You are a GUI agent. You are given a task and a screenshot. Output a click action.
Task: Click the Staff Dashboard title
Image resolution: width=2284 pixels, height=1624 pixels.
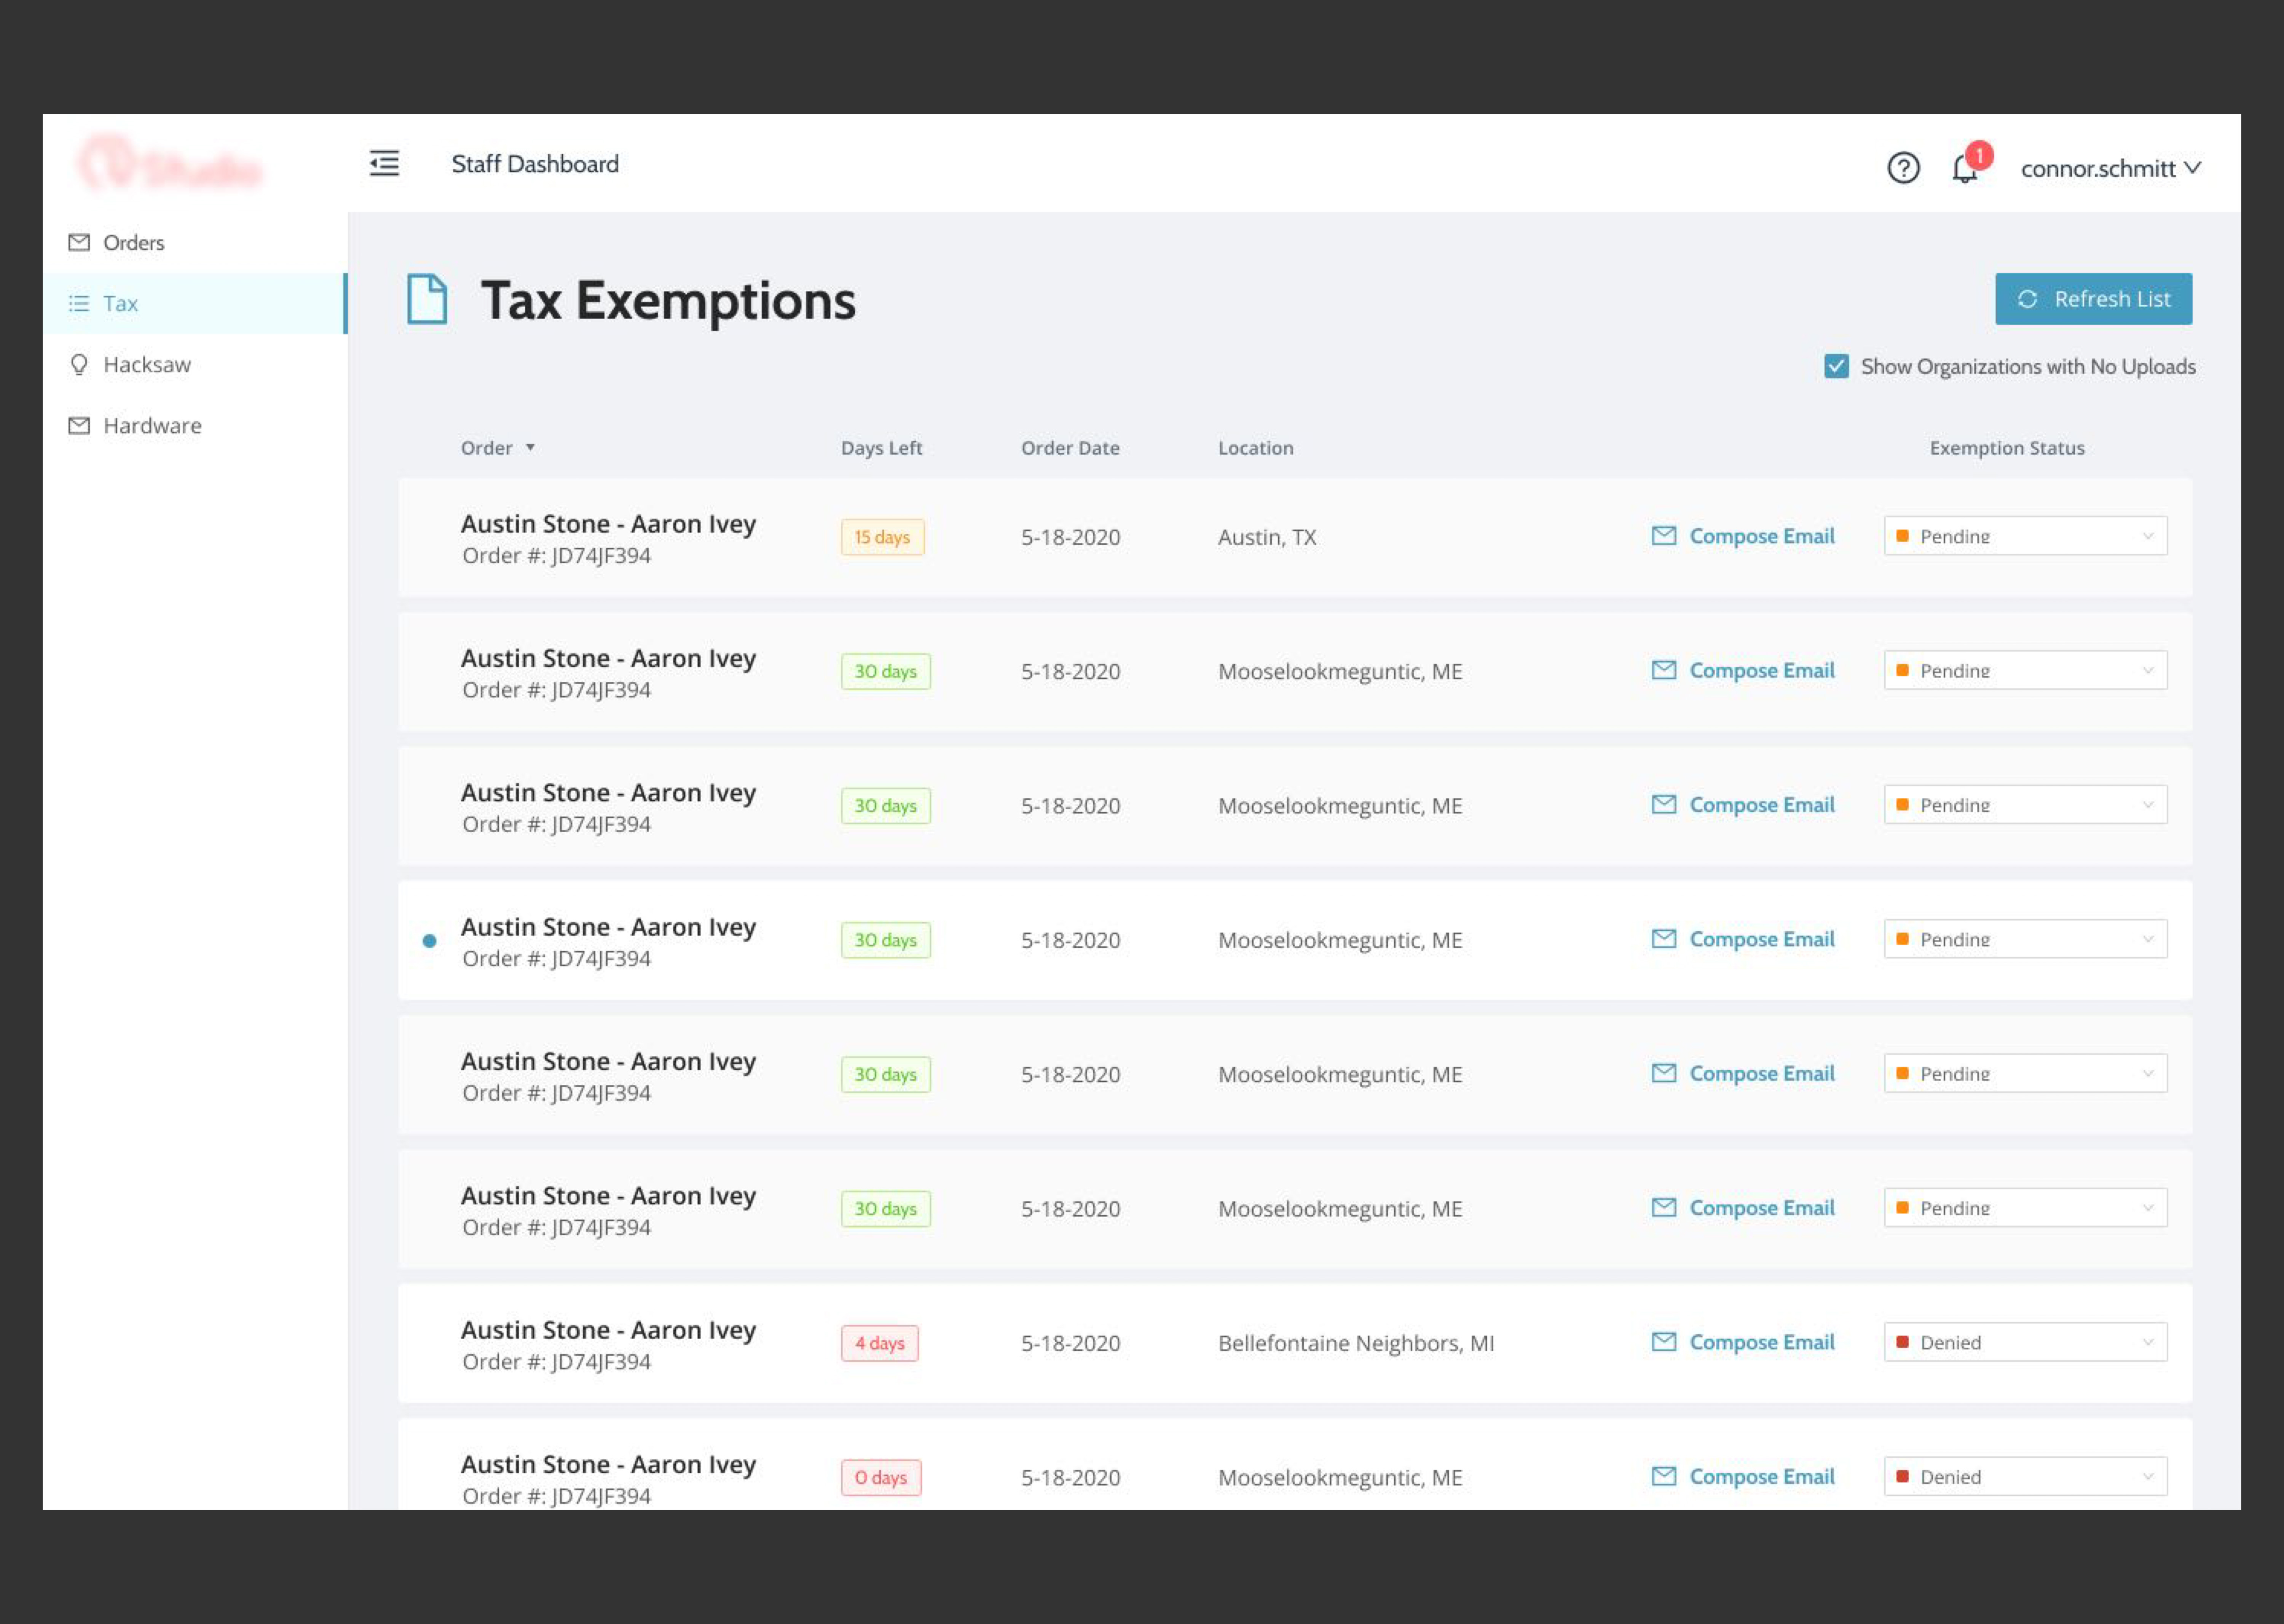[535, 164]
